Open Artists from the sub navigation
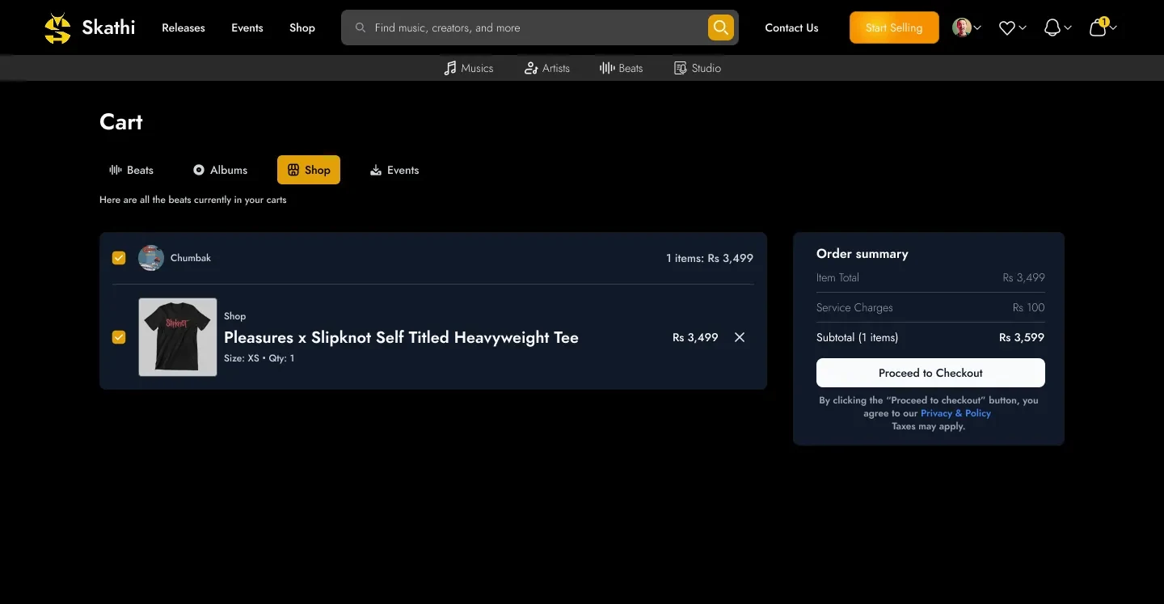 point(547,68)
